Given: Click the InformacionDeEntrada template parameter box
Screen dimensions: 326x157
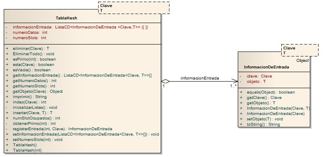Looking at the screenshot, I should 300,50.
